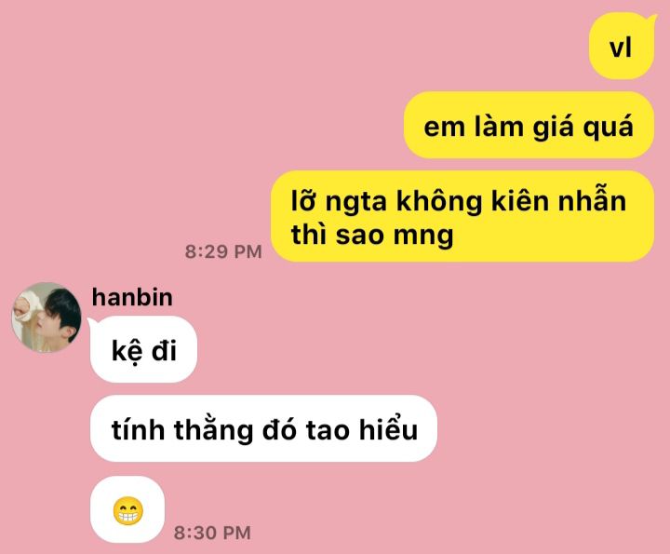The height and width of the screenshot is (554, 670).
Task: Click the words 'thì sao mng' in yellow bubble
Action: [371, 236]
